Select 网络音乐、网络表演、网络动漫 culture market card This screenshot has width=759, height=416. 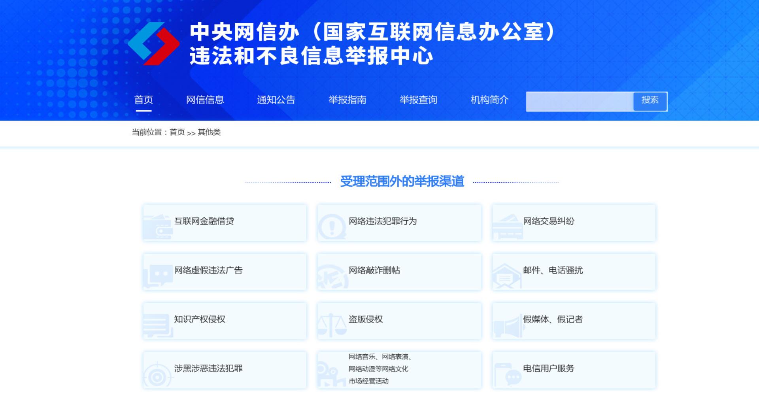click(x=399, y=370)
